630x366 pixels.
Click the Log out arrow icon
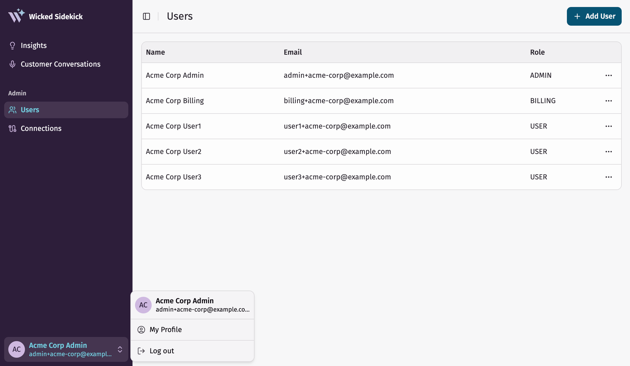click(141, 351)
